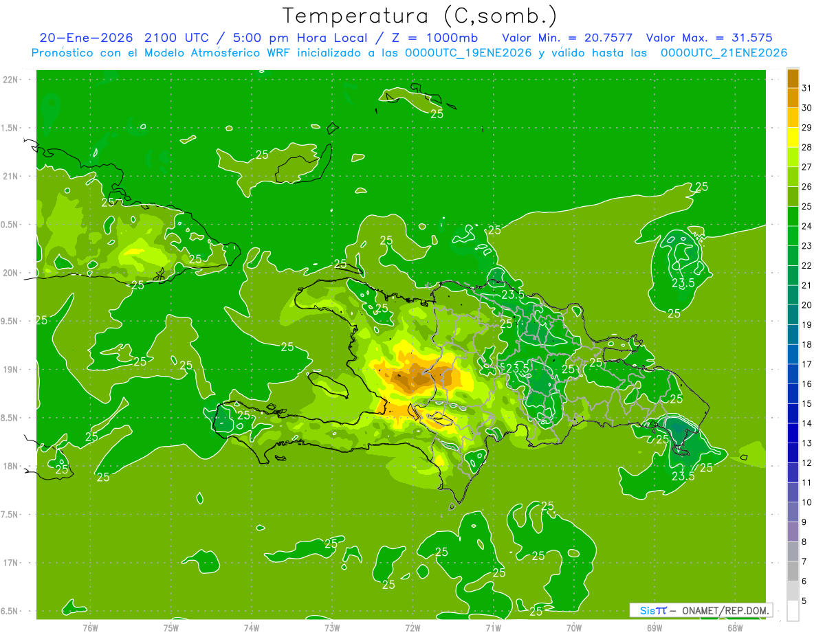Click the "Valor Max. = 31.575" value
The width and height of the screenshot is (825, 637).
click(x=709, y=38)
